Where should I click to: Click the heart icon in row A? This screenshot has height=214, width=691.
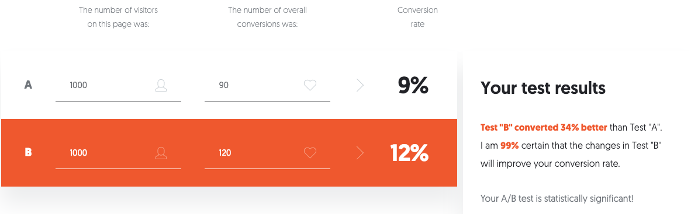pos(310,85)
